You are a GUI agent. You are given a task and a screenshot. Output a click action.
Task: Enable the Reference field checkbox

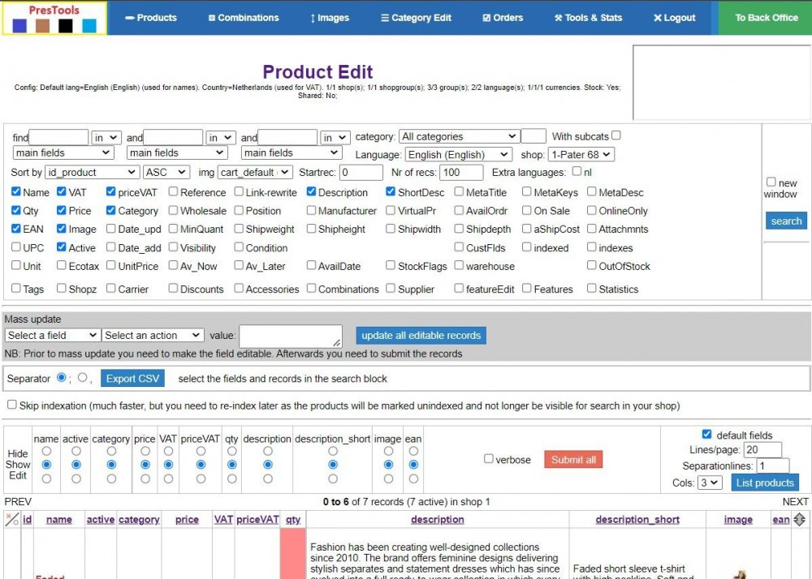173,192
